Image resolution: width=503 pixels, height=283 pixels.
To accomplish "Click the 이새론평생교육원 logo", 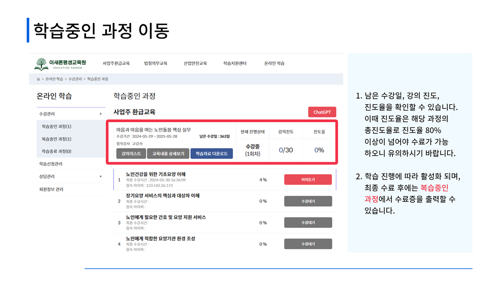I will pyautogui.click(x=61, y=64).
